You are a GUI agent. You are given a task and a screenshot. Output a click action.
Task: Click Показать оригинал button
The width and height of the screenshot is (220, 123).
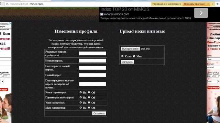coord(194,4)
